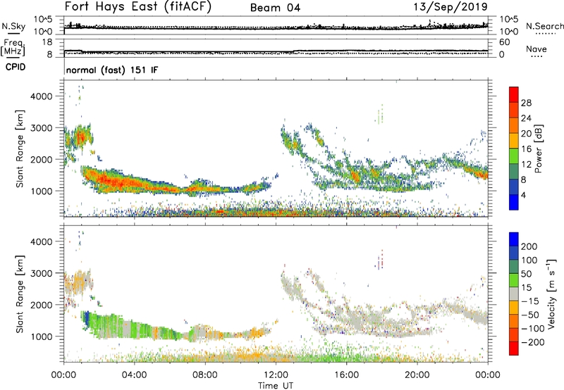564x390 pixels.
Task: Click the '18' frequency axis value
Action: 47,42
